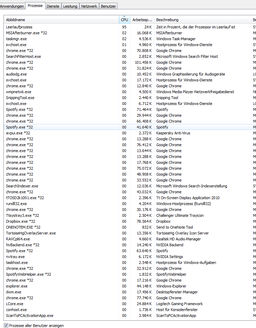Click the chrome.exe memory value 77.740 K
Screen dimensions: 256x328
144,298
